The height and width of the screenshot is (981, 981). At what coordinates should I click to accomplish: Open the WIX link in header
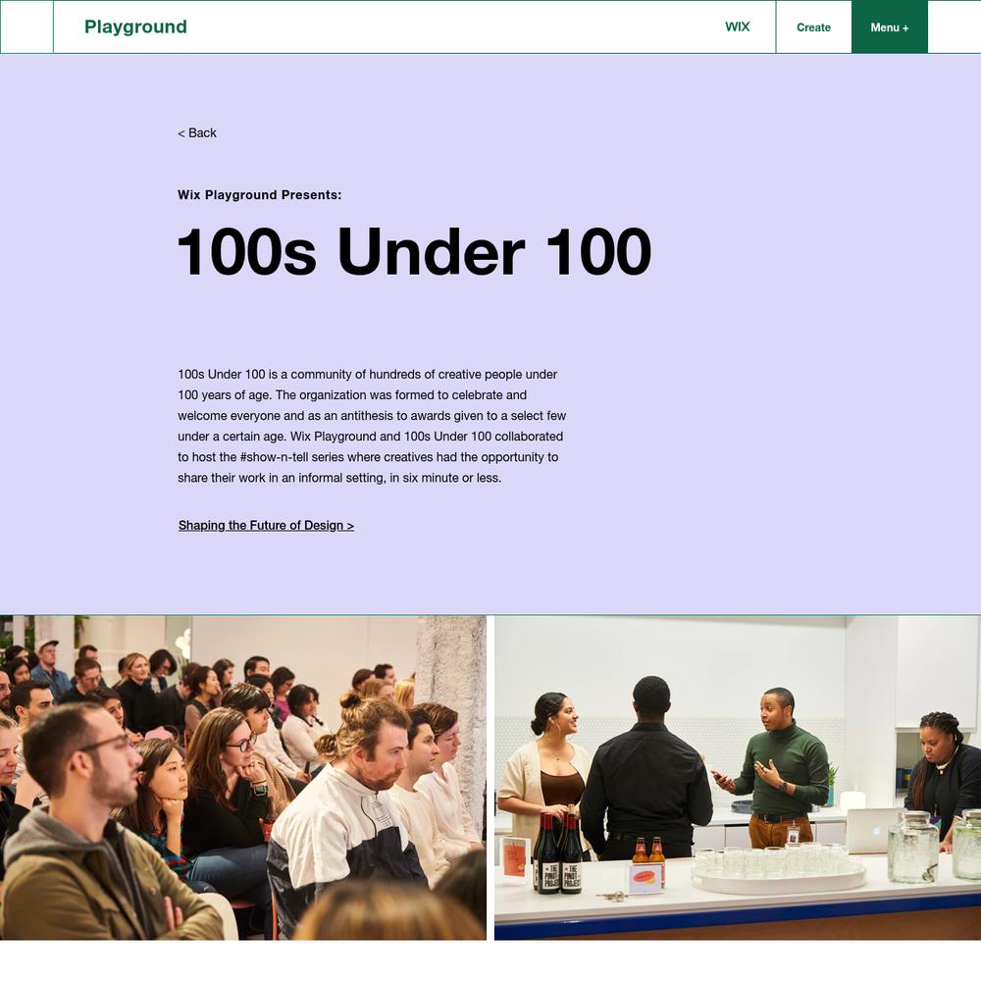(x=737, y=26)
